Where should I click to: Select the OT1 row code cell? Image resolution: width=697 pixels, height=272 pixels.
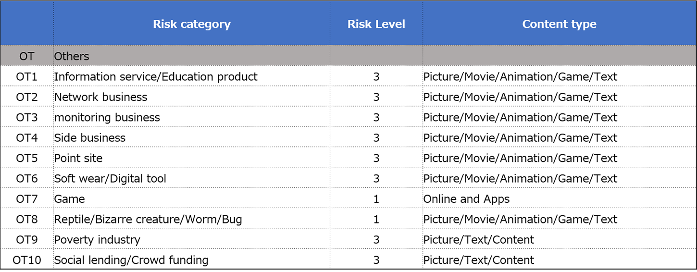(x=27, y=77)
